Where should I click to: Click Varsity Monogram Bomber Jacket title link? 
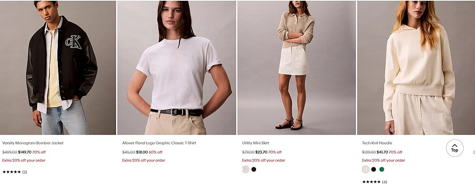point(33,143)
